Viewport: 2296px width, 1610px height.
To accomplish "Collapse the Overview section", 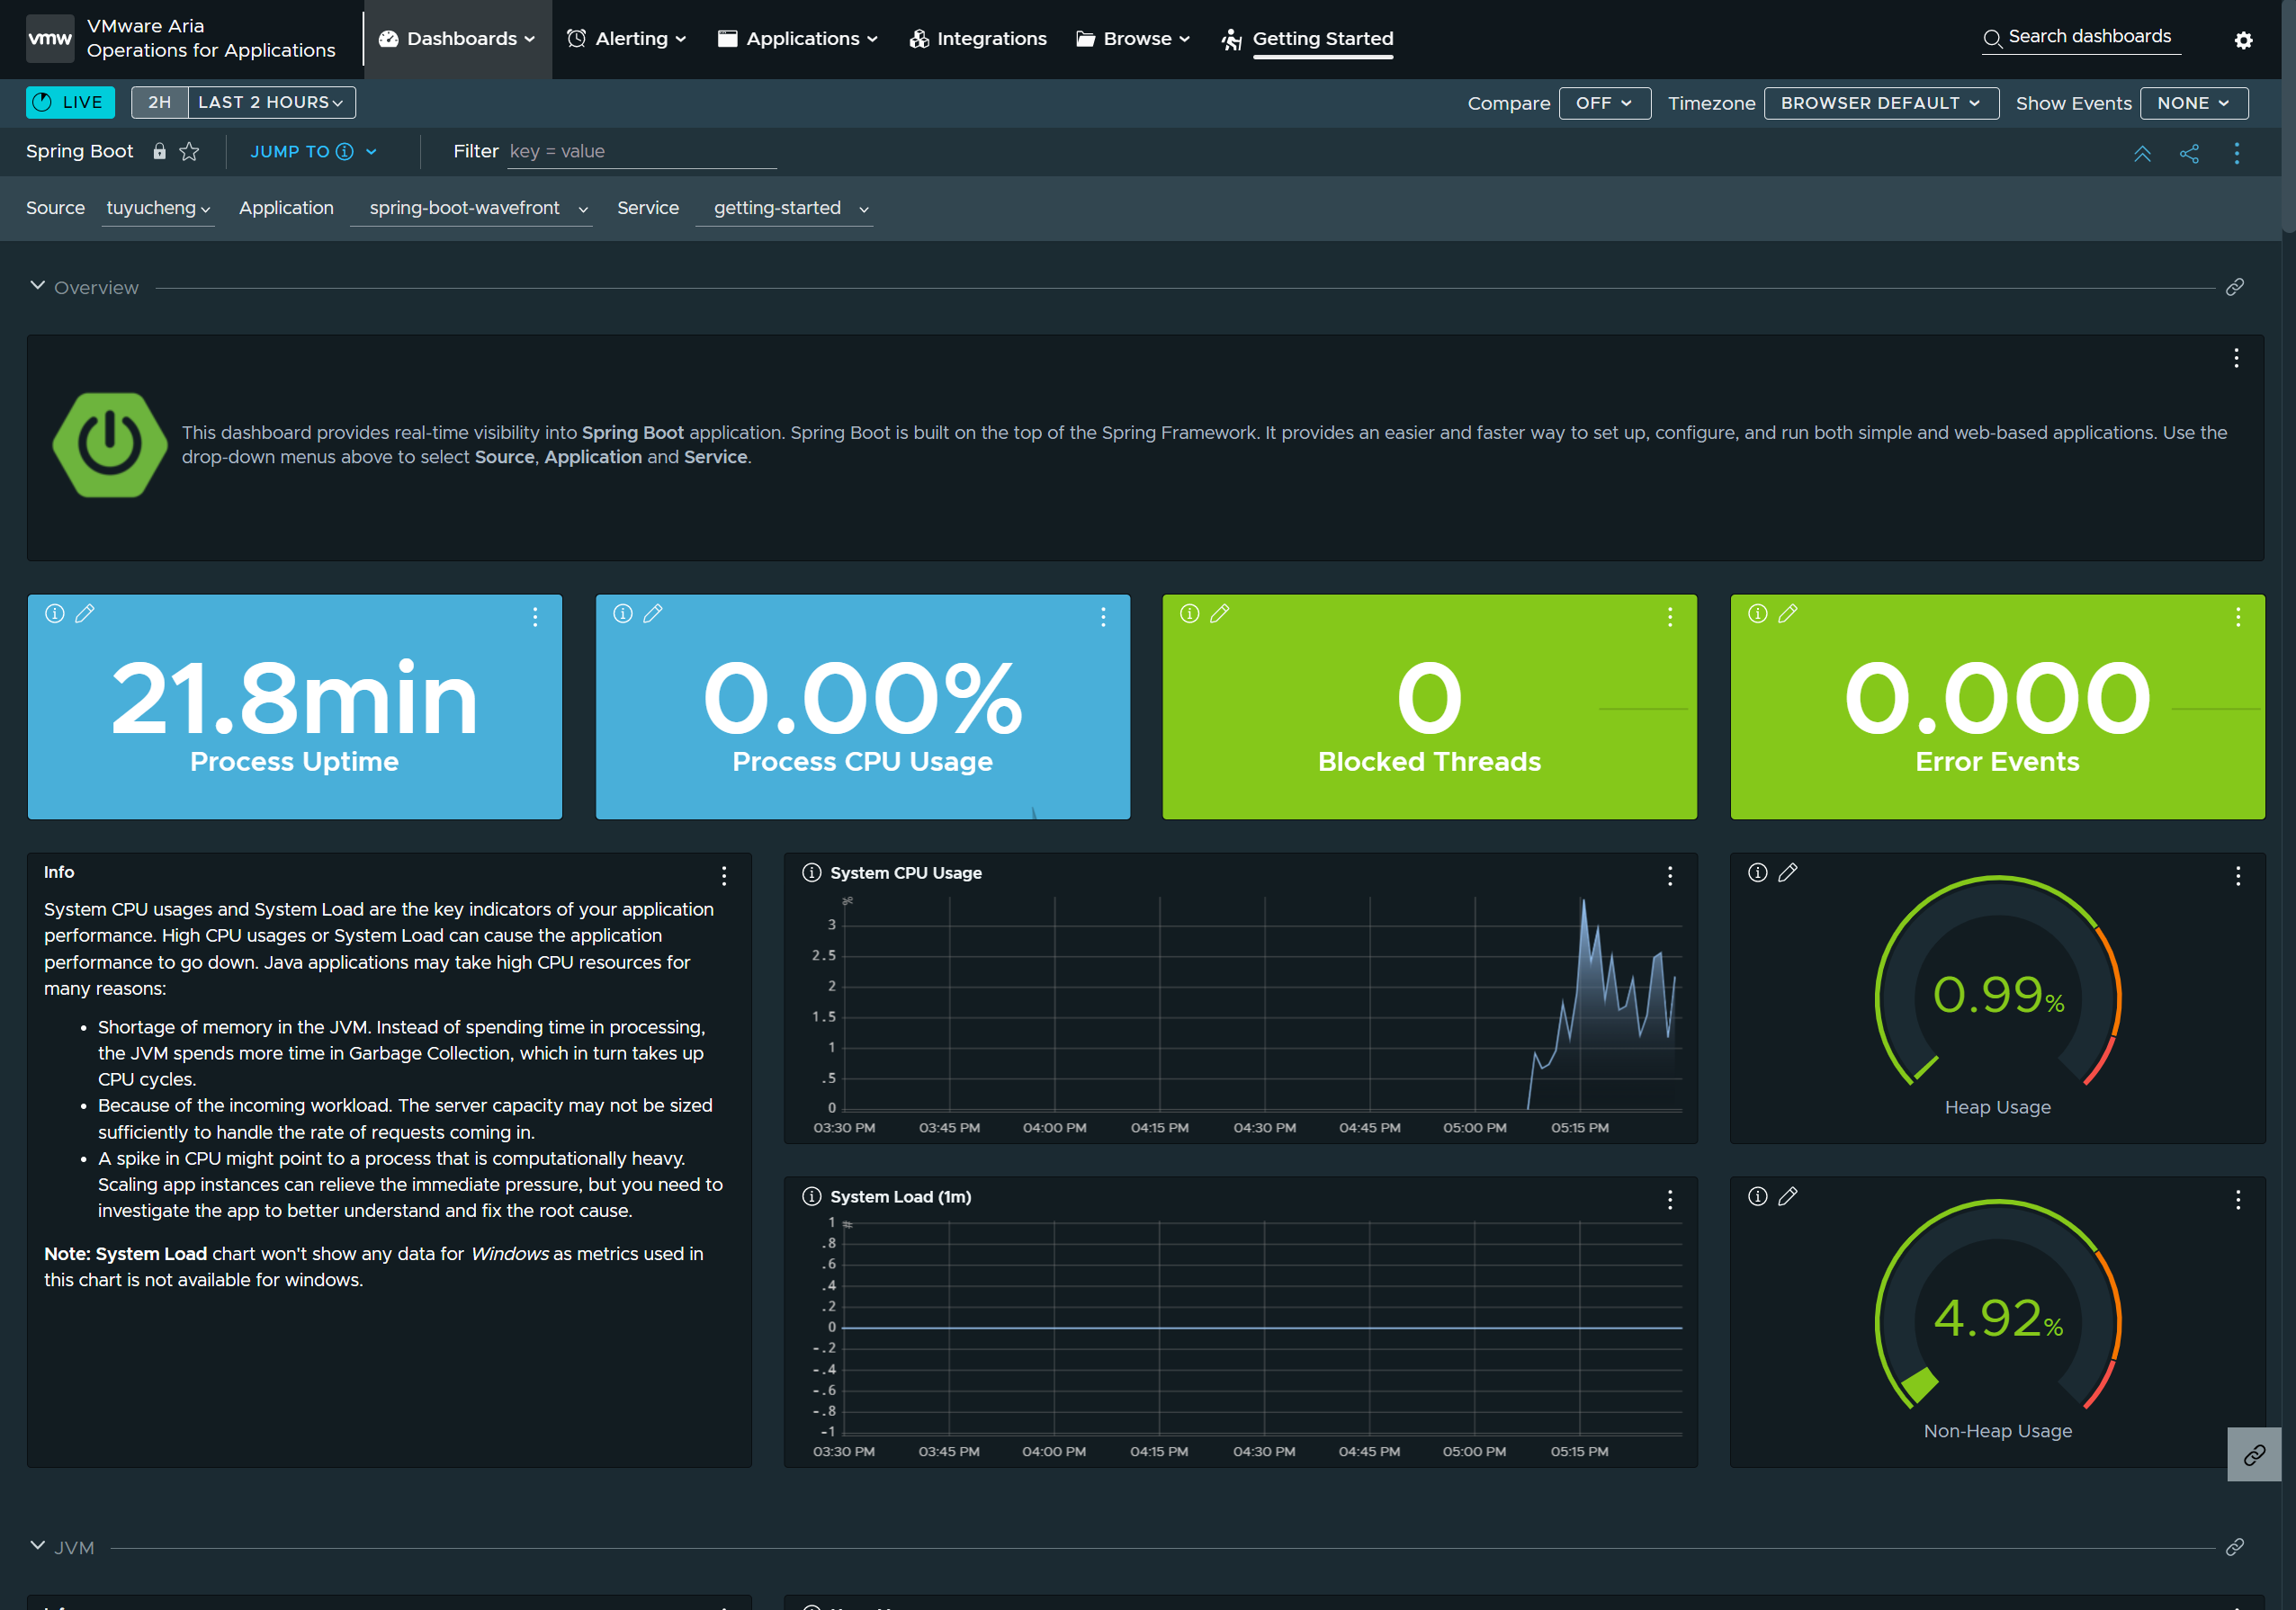I will 38,286.
